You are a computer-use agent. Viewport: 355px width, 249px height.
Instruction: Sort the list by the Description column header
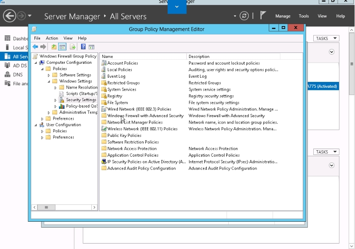coord(233,56)
